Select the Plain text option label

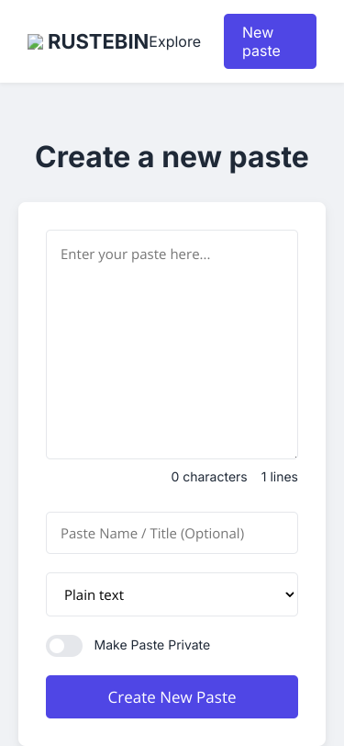point(94,595)
